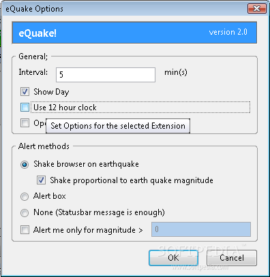The image size is (270, 277).
Task: Click the Interval minutes input field
Action: point(106,75)
